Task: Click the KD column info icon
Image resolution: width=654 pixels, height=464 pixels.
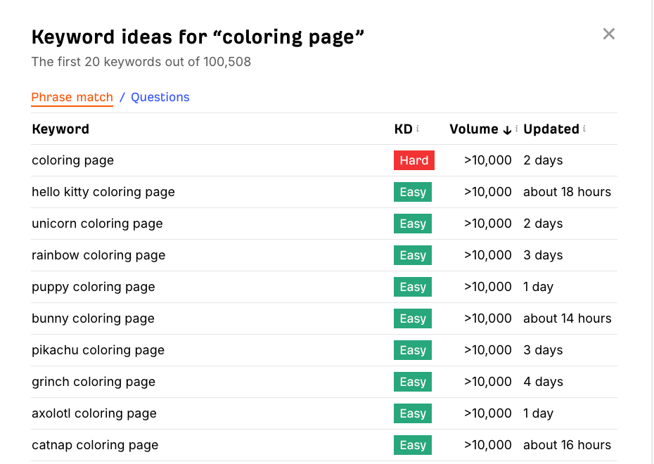Action: click(418, 128)
